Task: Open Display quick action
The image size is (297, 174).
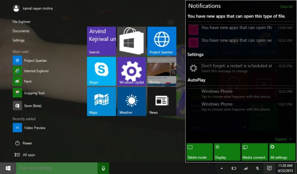Action: click(227, 152)
